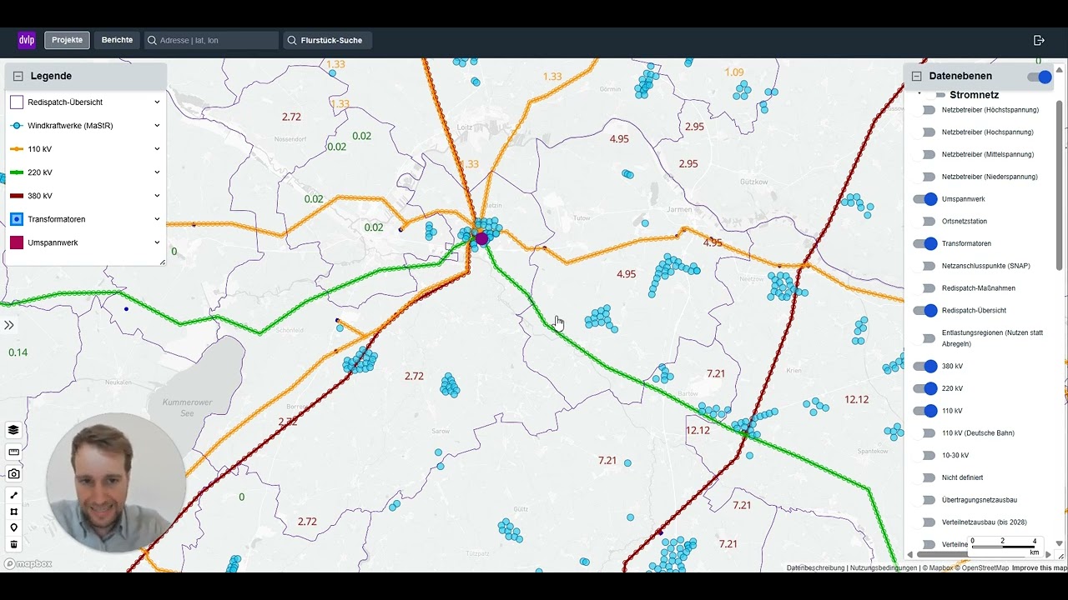Click the logout icon in top bar

[x=1039, y=40]
